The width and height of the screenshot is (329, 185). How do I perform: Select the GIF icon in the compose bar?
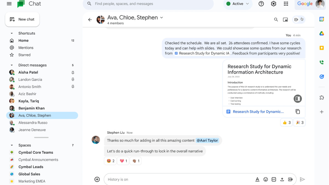[274, 179]
